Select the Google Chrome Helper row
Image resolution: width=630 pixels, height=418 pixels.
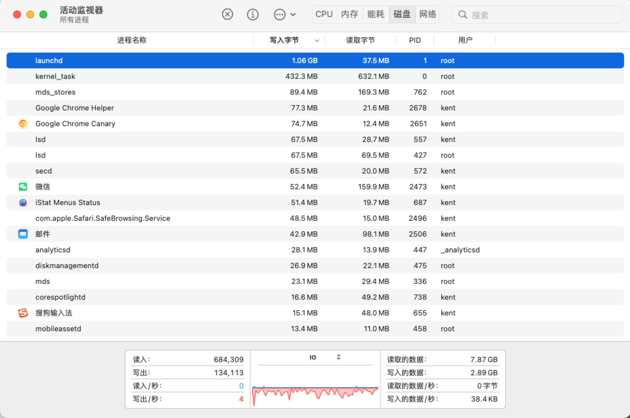(x=315, y=108)
